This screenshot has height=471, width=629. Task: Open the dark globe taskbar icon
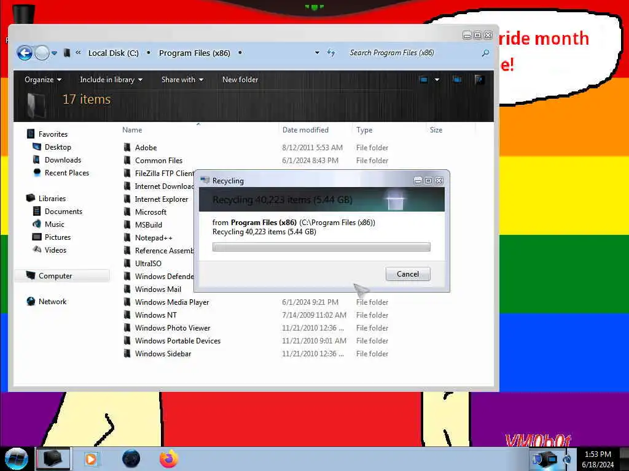(131, 459)
